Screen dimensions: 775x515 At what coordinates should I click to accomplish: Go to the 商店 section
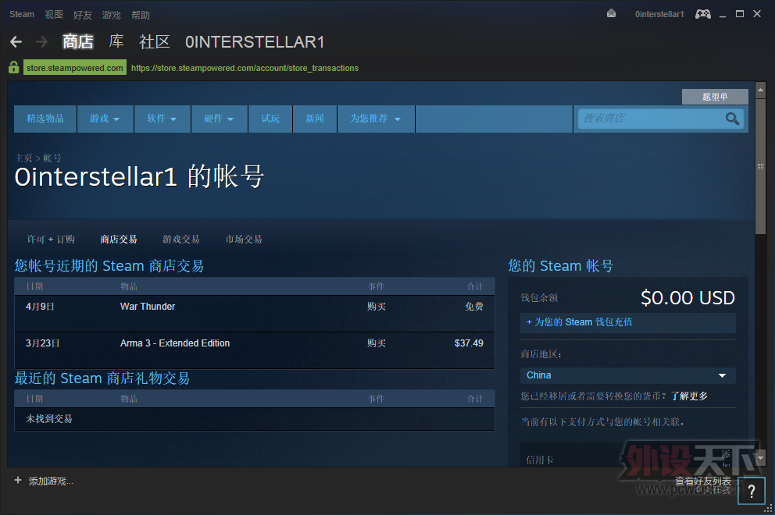click(x=78, y=42)
